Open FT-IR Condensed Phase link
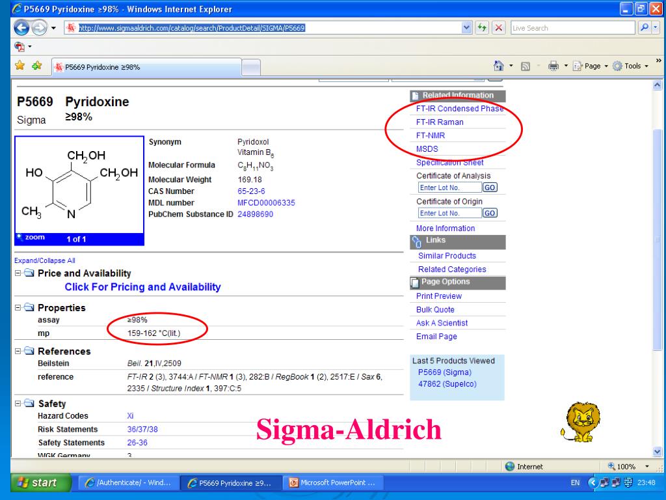Screen dimensions: 666x500 click(x=460, y=109)
